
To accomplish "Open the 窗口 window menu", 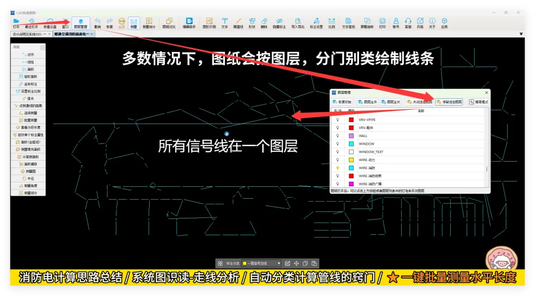I will tap(65, 23).
